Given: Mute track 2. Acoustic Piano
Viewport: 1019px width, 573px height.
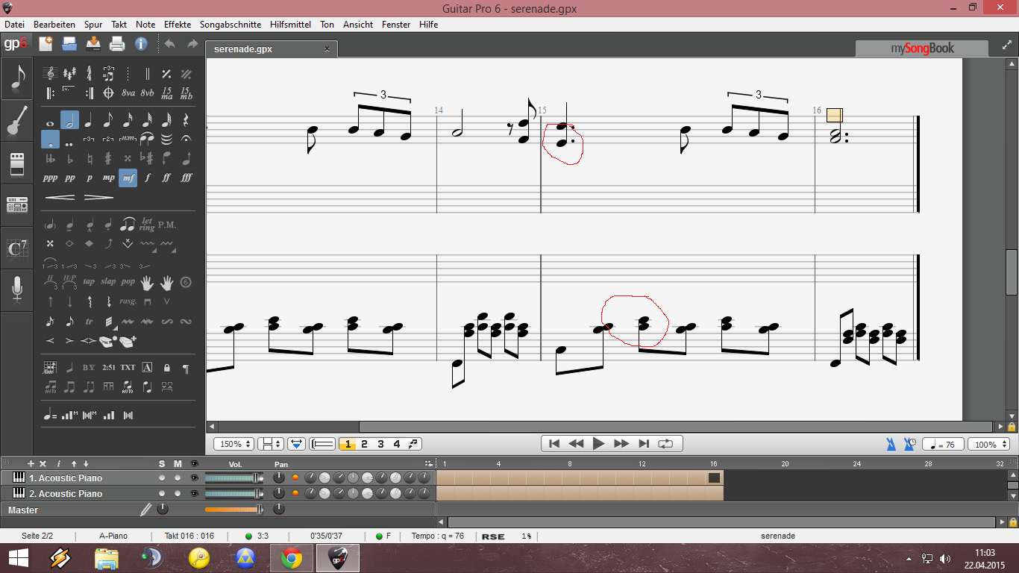Looking at the screenshot, I should (178, 493).
